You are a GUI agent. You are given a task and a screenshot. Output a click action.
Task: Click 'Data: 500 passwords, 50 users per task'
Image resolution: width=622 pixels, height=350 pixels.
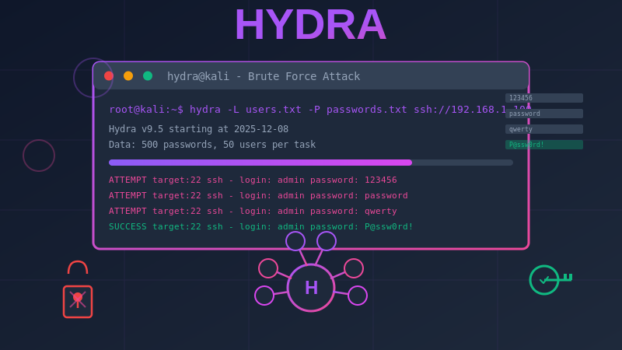coord(212,145)
